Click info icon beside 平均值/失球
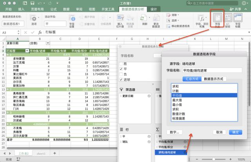 point(185,142)
